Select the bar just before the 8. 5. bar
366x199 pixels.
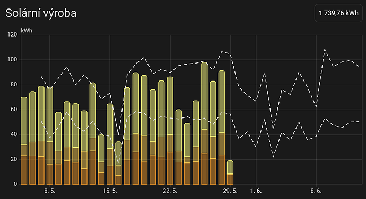[41, 135]
